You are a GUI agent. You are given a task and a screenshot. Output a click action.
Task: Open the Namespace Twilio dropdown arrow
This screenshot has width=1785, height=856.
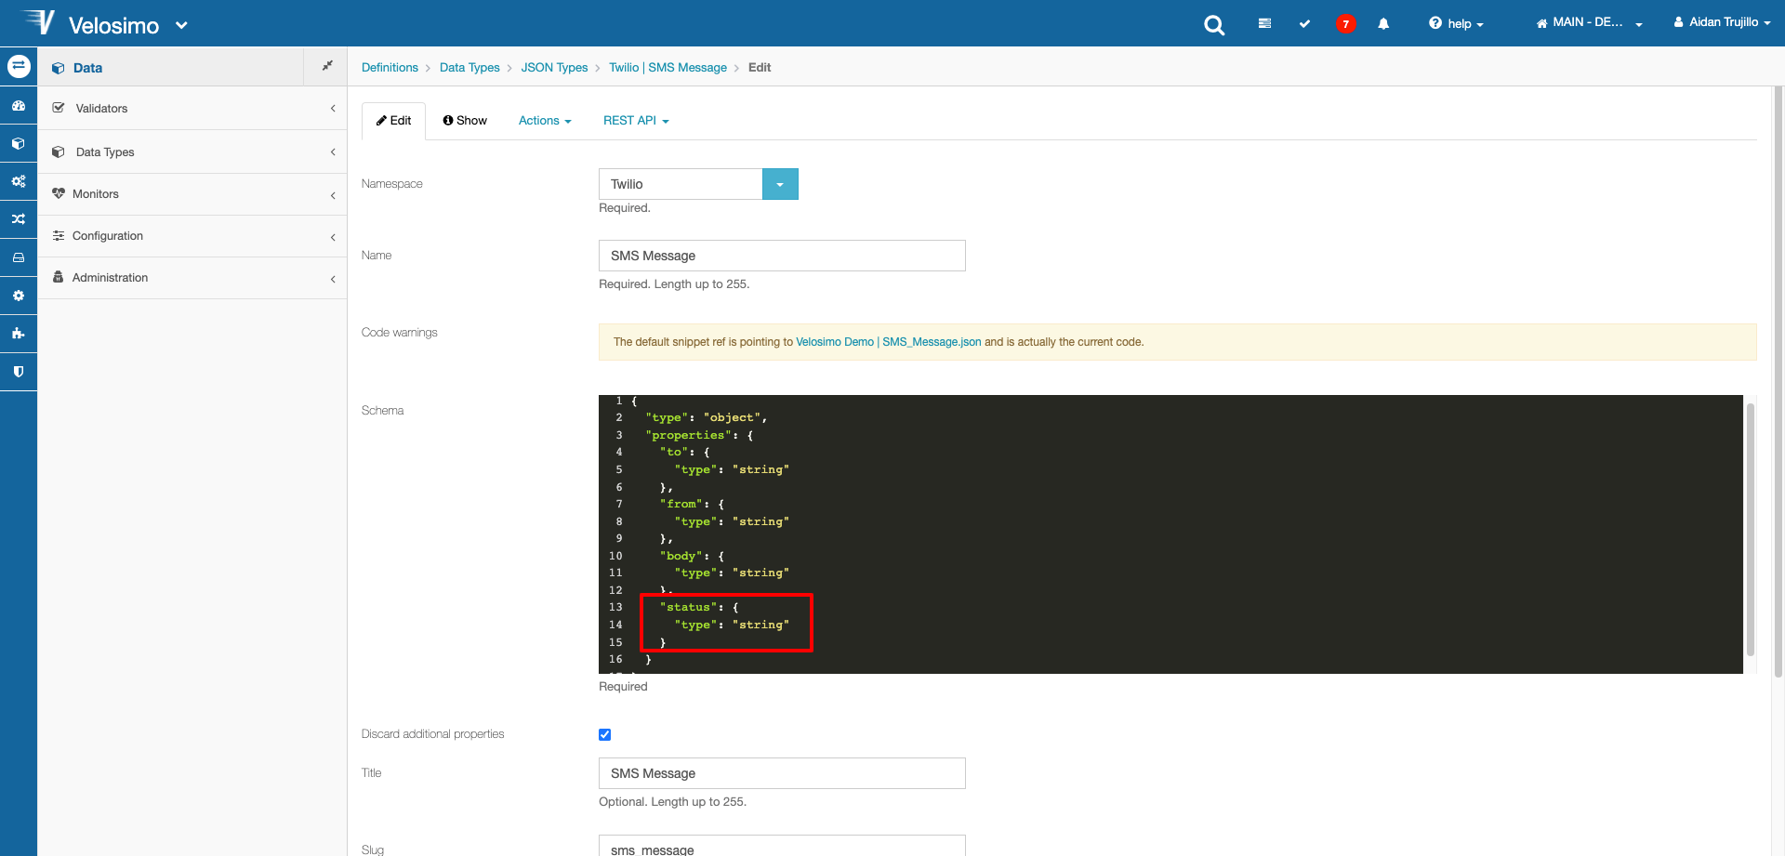click(780, 184)
